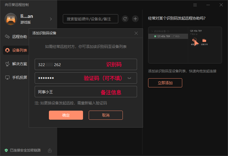Switch to the 设备列表 tab
228x156 pixels.
pyautogui.click(x=16, y=50)
